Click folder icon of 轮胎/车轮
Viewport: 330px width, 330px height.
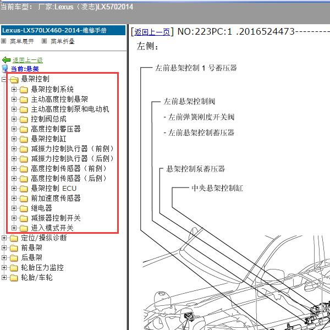pos(14,278)
